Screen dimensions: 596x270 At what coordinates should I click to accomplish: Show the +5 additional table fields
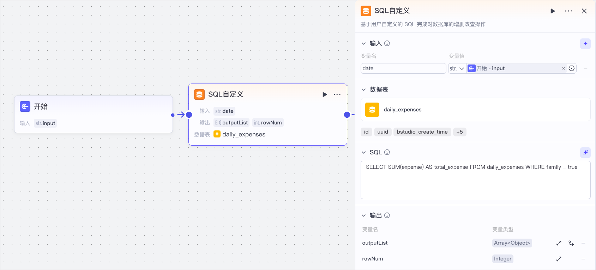[459, 132]
